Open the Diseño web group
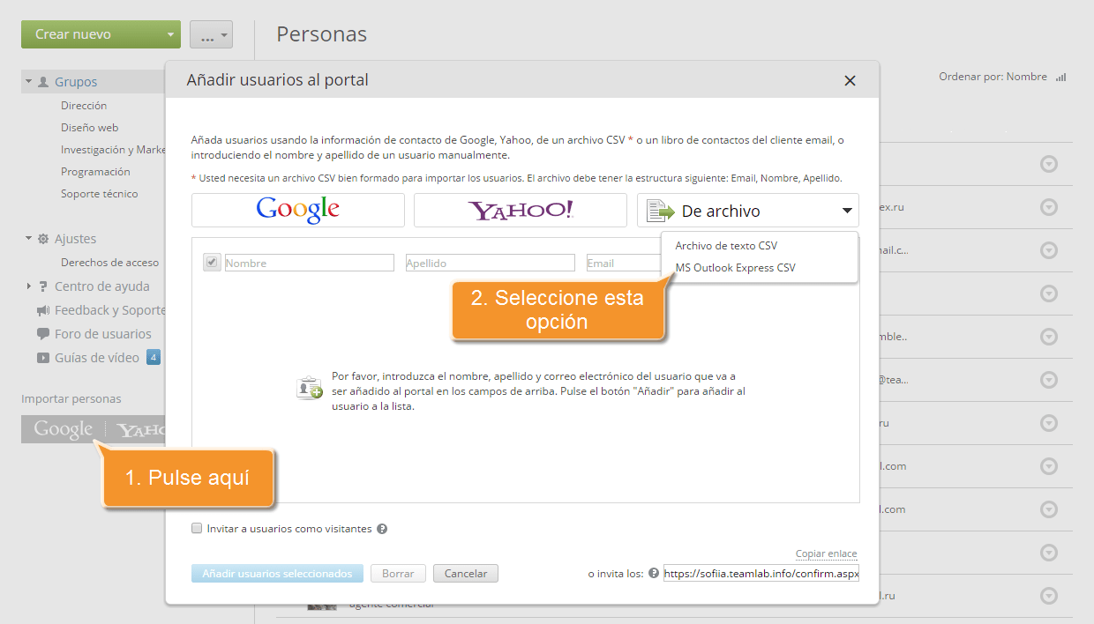Image resolution: width=1094 pixels, height=624 pixels. click(89, 128)
